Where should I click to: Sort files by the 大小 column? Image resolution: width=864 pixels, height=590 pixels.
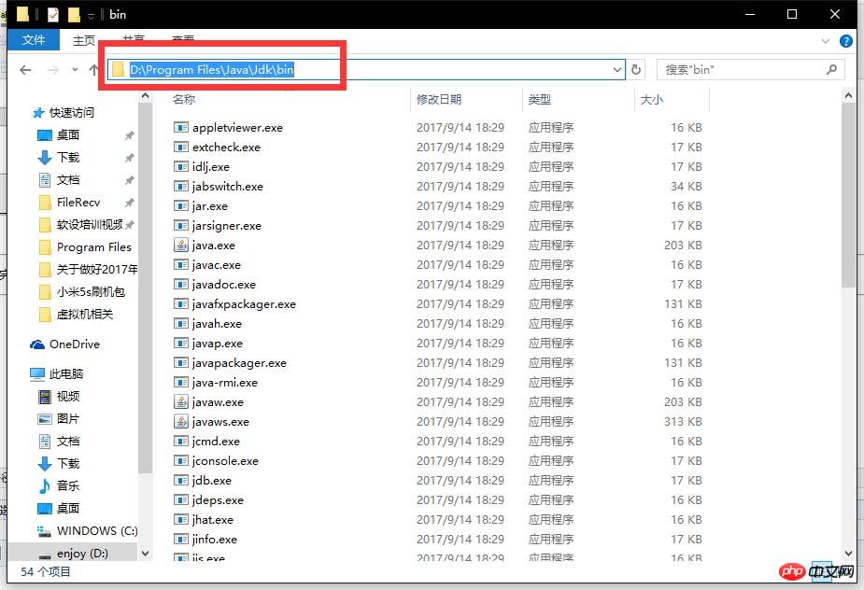(652, 100)
